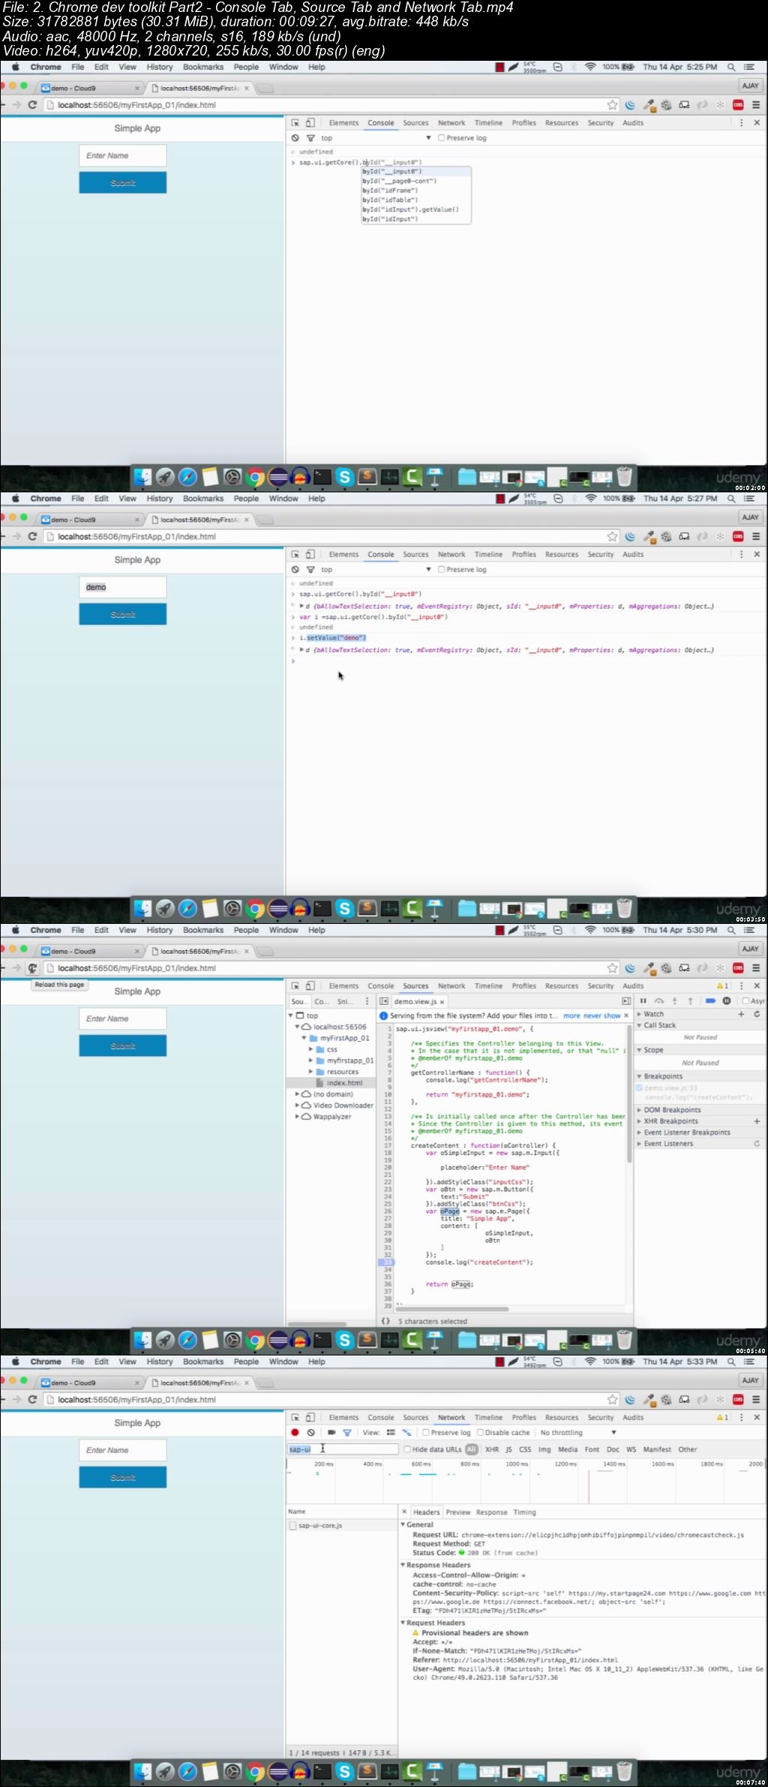Expand the Wappalyzer node in the Sources tree
This screenshot has width=768, height=1787.
298,1117
